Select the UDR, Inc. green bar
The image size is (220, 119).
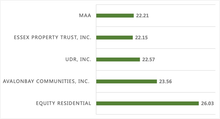pos(118,60)
